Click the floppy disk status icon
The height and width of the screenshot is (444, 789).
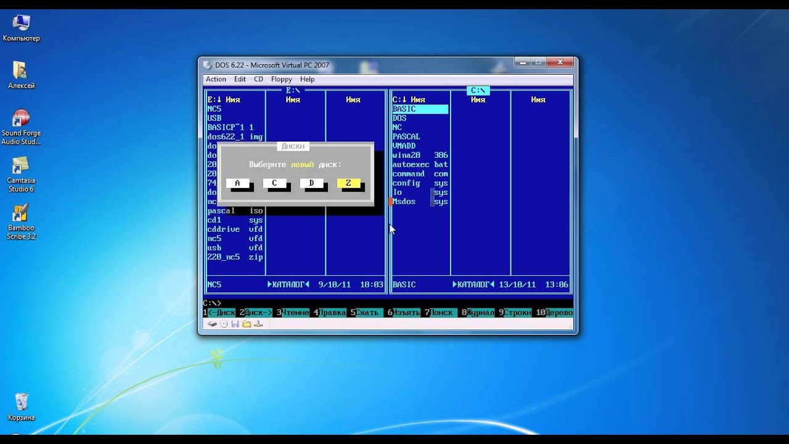click(235, 324)
